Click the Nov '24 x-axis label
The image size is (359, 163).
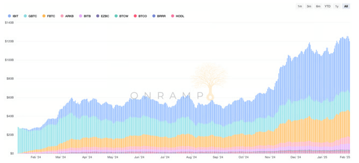coord(270,157)
